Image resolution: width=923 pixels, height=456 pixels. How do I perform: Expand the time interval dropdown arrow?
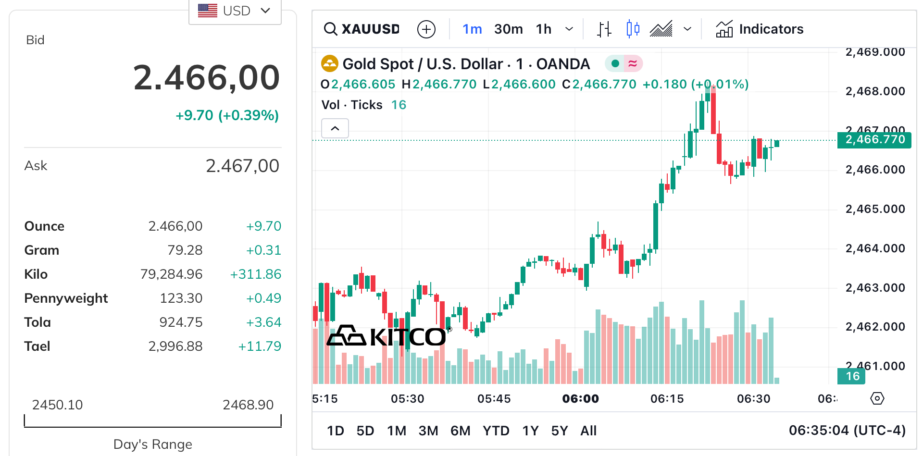coord(569,29)
